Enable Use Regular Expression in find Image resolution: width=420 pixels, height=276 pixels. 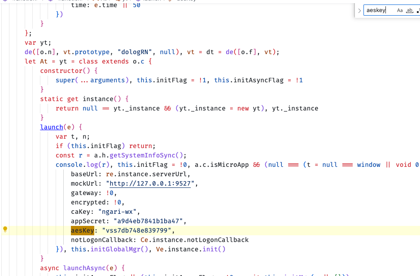[x=418, y=10]
